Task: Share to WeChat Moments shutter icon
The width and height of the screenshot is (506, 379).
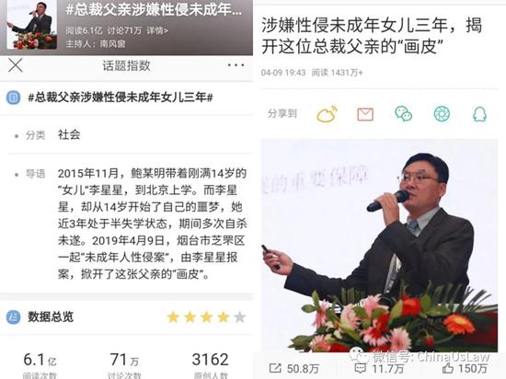Action: pyautogui.click(x=442, y=114)
